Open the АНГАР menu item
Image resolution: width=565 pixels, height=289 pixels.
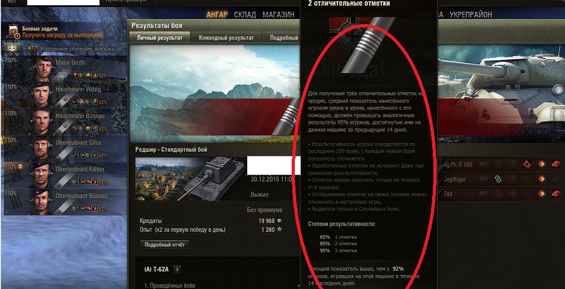217,15
